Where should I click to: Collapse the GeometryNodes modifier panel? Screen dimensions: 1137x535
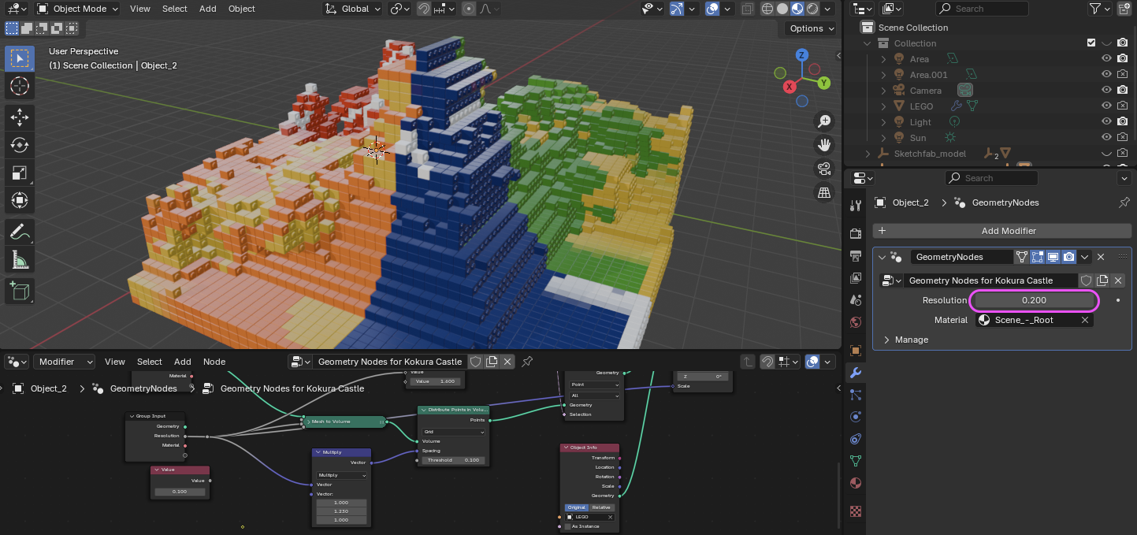882,257
